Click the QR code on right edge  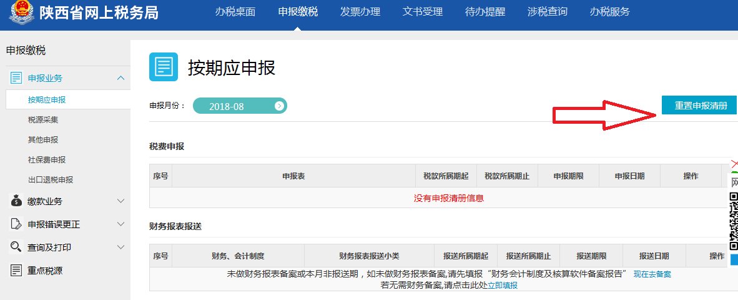[734, 221]
